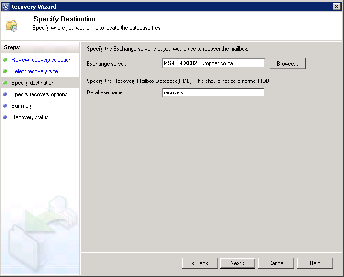Click purple bullet beside Specify recovery options

(x=5, y=94)
